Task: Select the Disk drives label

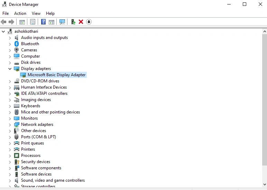Action: [31, 62]
